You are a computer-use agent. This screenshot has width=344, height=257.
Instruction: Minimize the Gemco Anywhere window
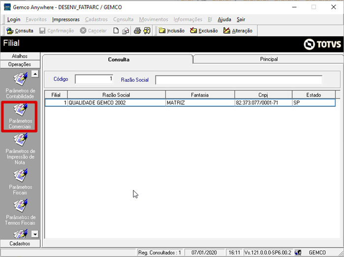(294, 7)
